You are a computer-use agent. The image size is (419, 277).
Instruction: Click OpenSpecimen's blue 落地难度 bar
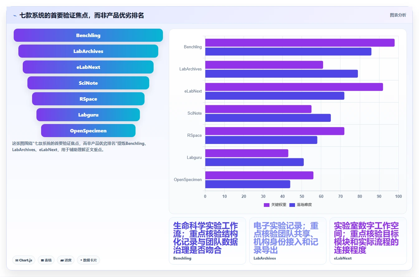(x=247, y=184)
